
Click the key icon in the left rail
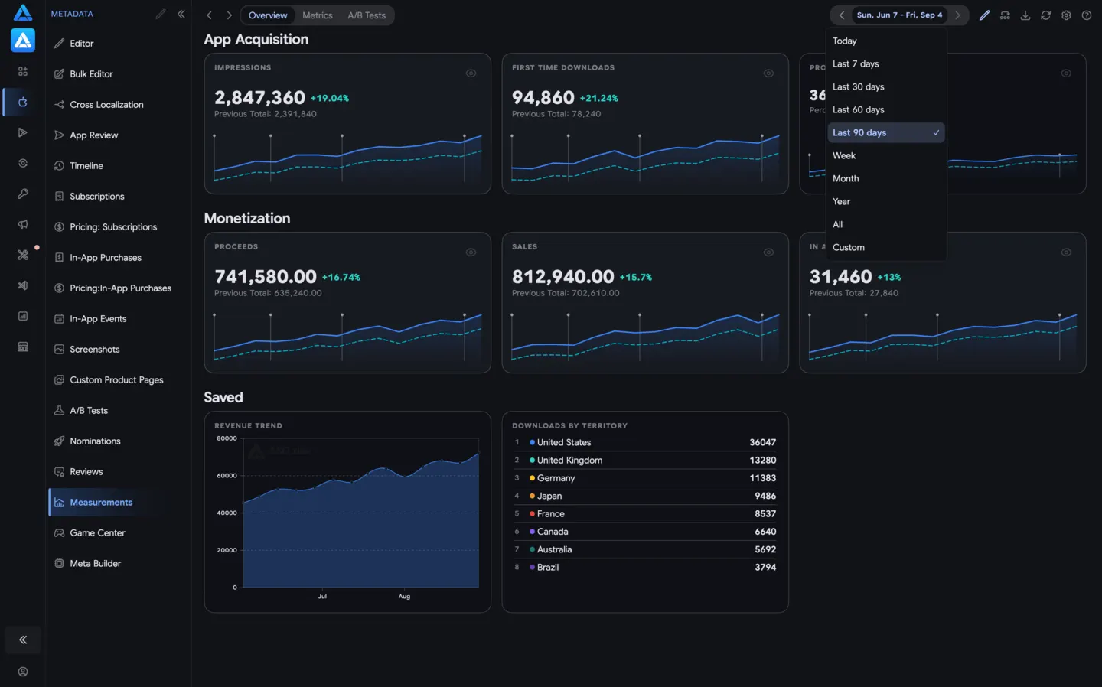click(23, 194)
